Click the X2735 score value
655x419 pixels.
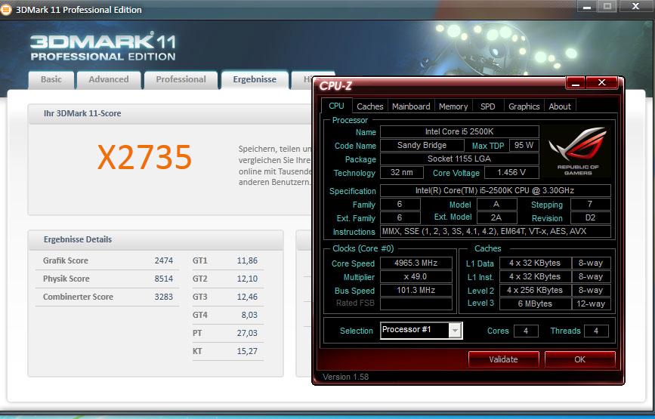(144, 157)
